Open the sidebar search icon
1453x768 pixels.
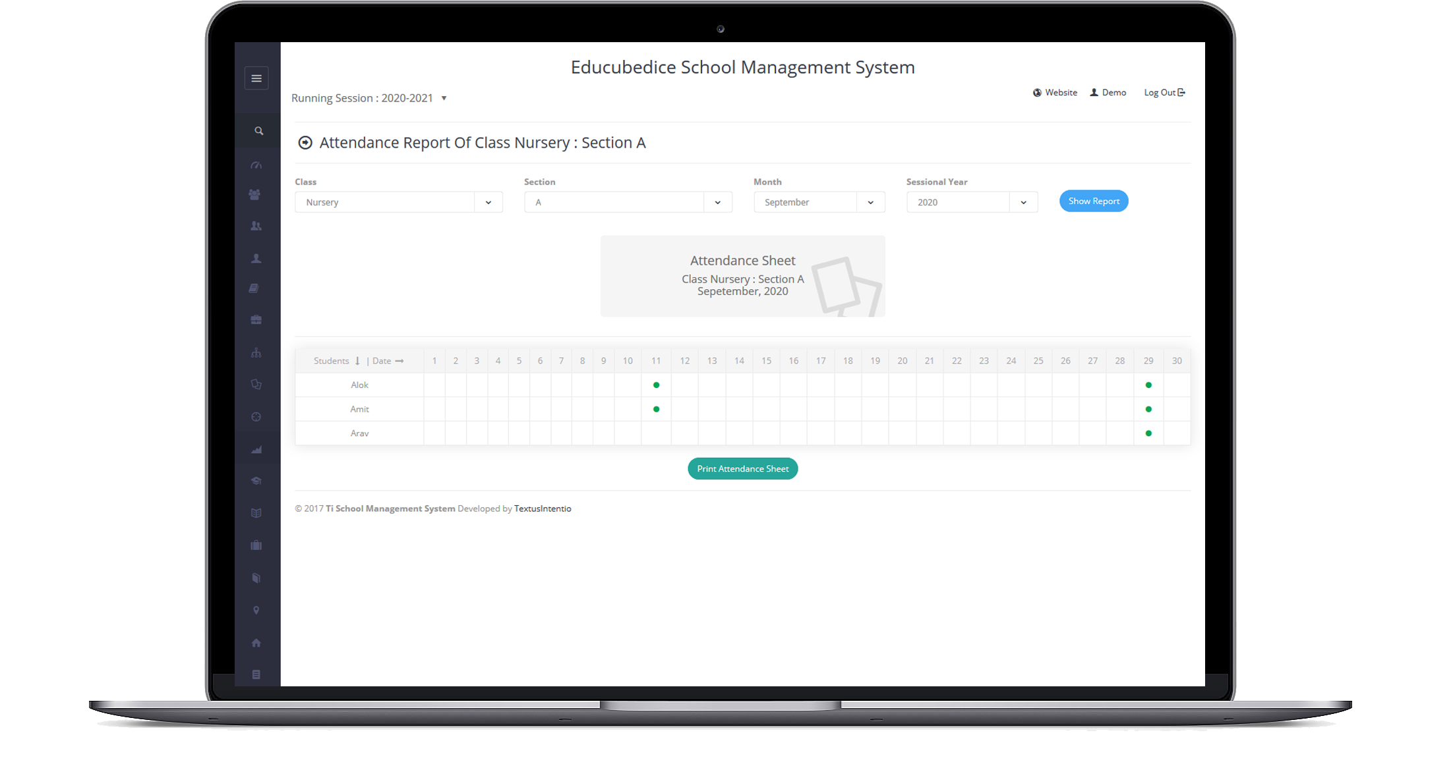pyautogui.click(x=259, y=131)
